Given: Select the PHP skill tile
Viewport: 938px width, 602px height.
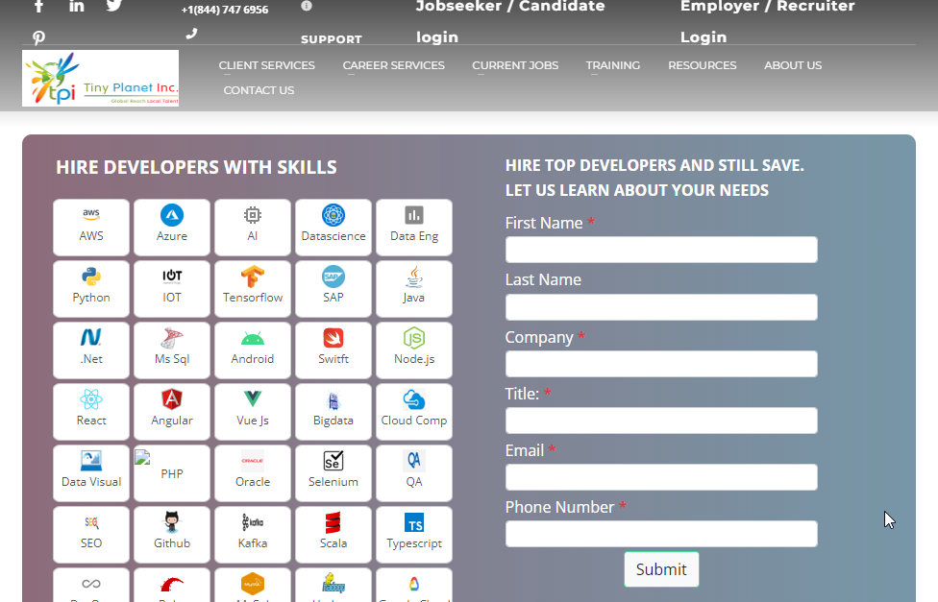Looking at the screenshot, I should point(172,473).
